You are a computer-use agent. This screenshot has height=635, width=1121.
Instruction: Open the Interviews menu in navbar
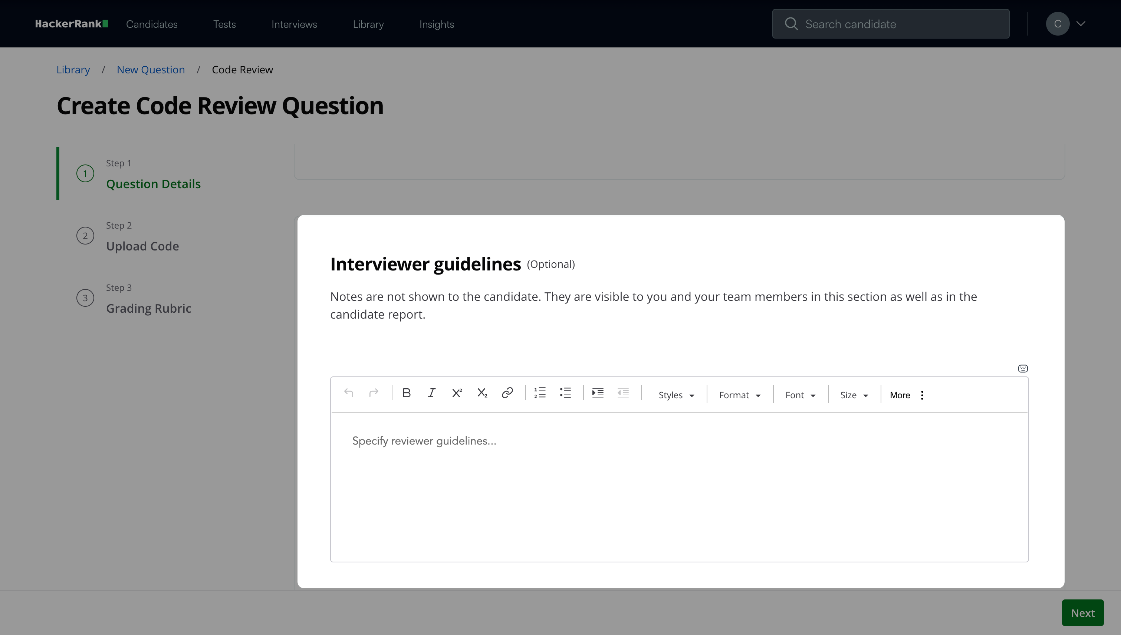pos(294,24)
